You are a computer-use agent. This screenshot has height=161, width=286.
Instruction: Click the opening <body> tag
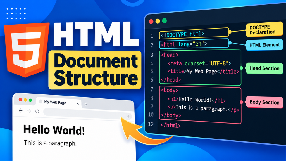click(x=170, y=90)
